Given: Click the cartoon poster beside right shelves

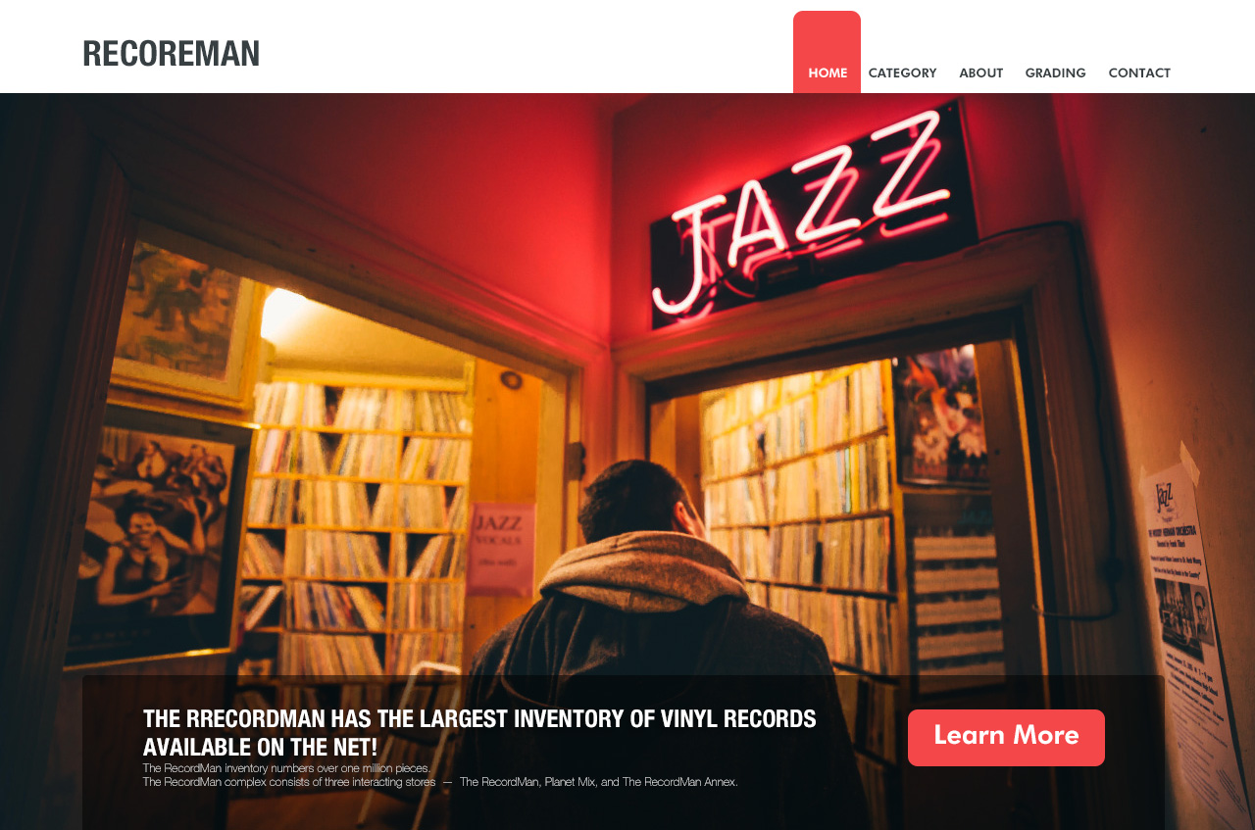Looking at the screenshot, I should [x=939, y=416].
